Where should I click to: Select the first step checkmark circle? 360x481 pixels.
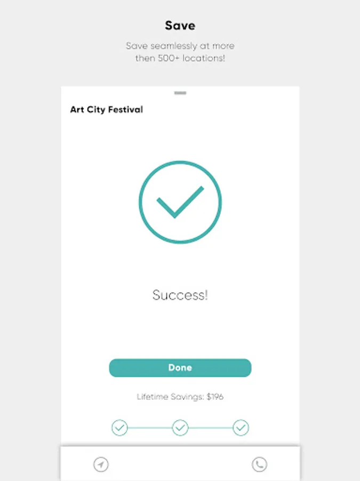click(x=119, y=428)
